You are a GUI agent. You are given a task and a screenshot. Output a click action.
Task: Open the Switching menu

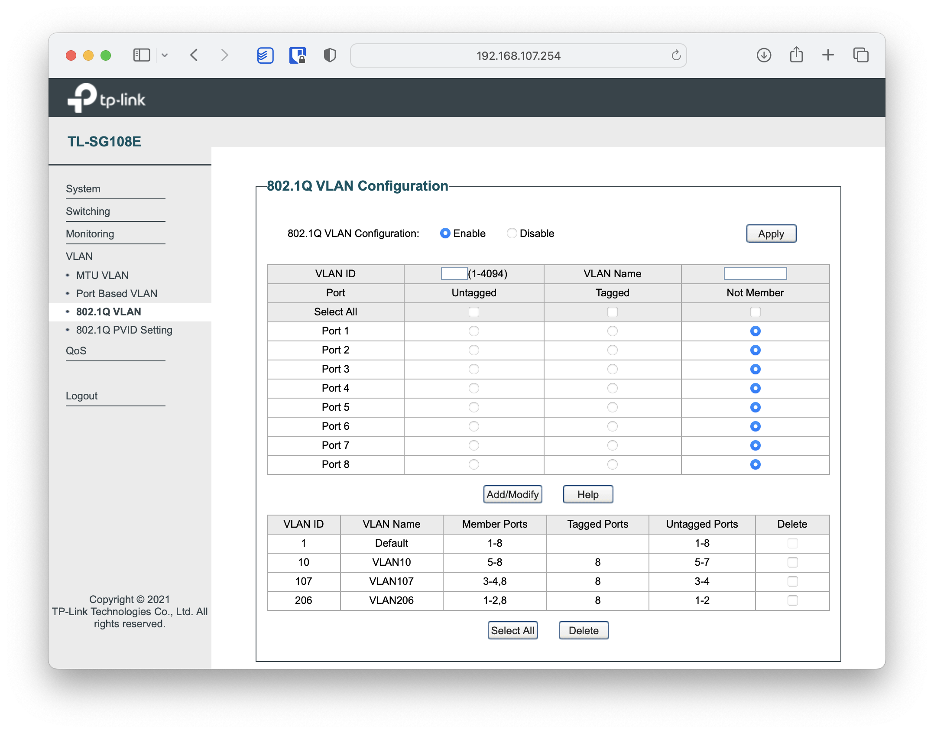[x=88, y=211]
